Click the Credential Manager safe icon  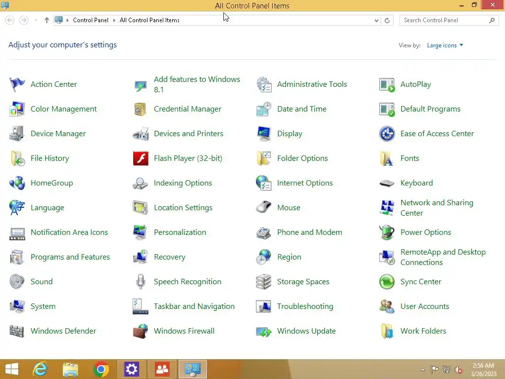coord(141,109)
